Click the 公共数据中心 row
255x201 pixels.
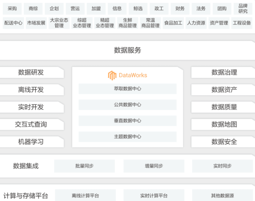point(127,105)
